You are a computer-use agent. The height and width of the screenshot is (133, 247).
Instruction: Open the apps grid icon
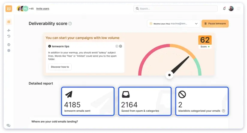pyautogui.click(x=239, y=9)
